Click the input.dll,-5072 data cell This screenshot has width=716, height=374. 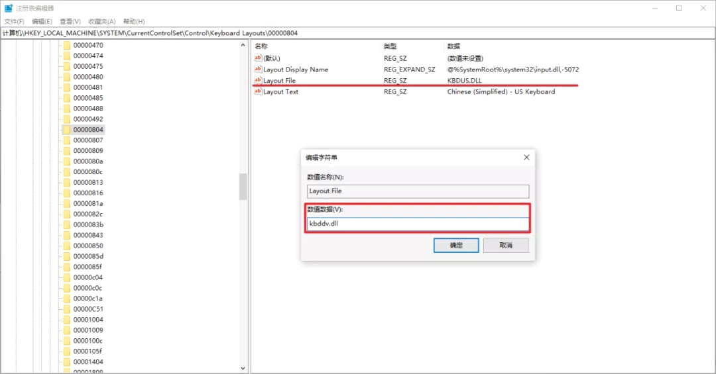click(513, 70)
